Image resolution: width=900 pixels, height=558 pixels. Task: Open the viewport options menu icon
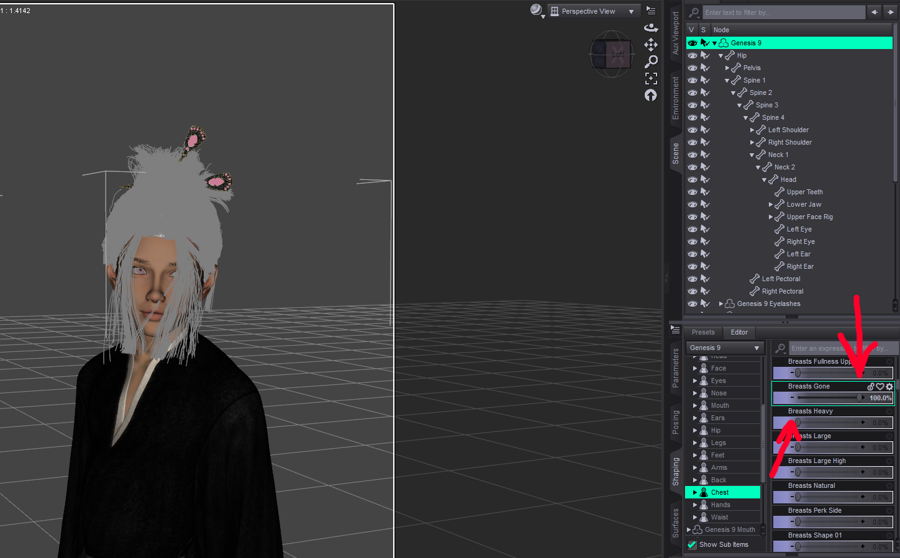[651, 11]
